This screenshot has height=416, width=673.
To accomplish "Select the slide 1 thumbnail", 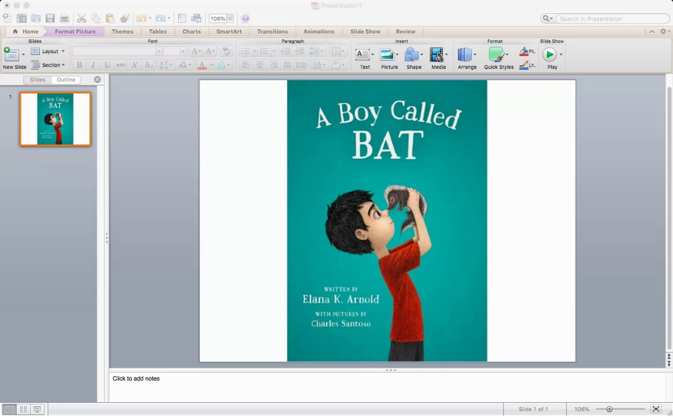I will coord(56,119).
